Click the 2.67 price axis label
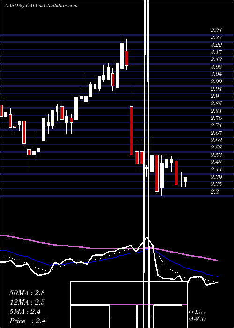Viewport: 234px width, 328px height. 216,133
